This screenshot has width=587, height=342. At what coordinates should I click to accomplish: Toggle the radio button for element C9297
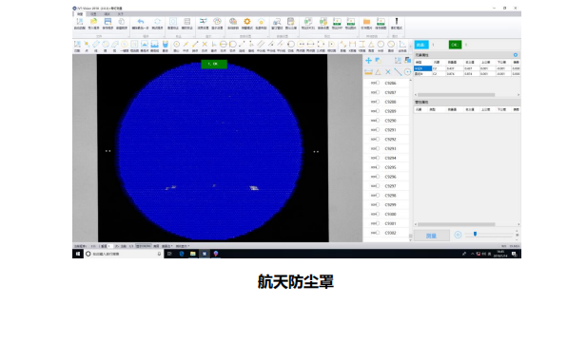coord(378,186)
